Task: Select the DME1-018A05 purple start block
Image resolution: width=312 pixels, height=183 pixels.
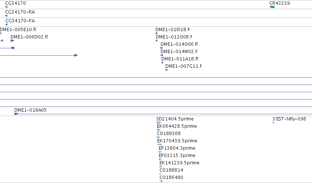Action: 16,114
